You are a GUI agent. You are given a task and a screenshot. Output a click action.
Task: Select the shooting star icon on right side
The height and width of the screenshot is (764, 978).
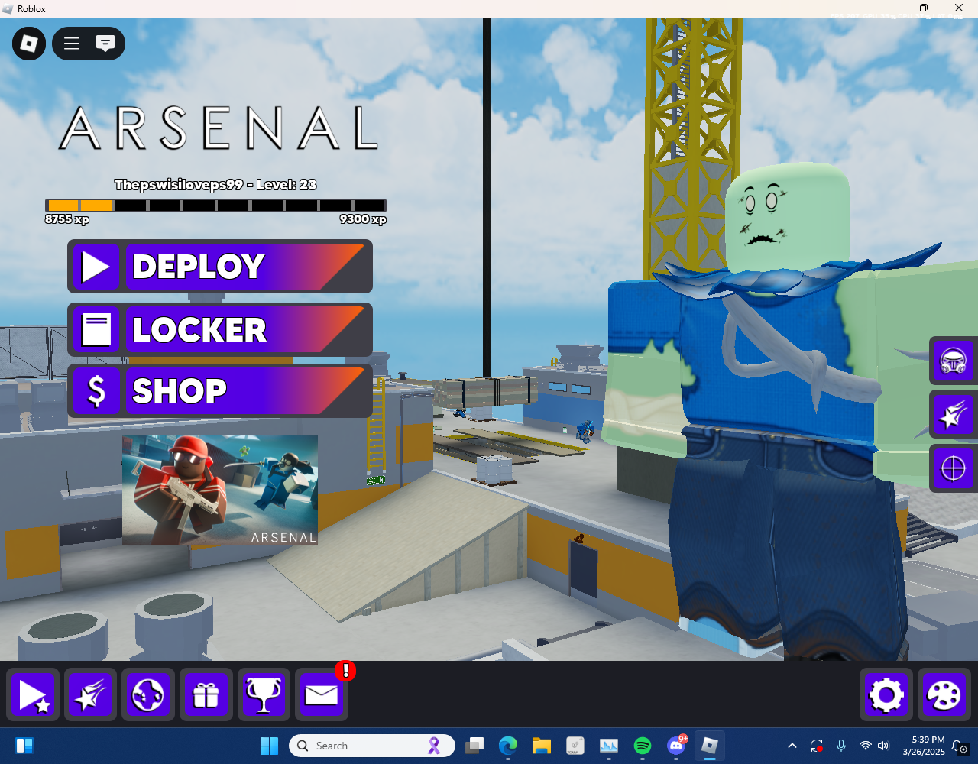point(953,415)
